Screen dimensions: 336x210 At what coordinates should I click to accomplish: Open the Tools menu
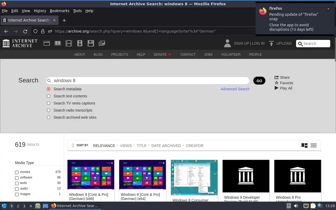pyautogui.click(x=77, y=11)
